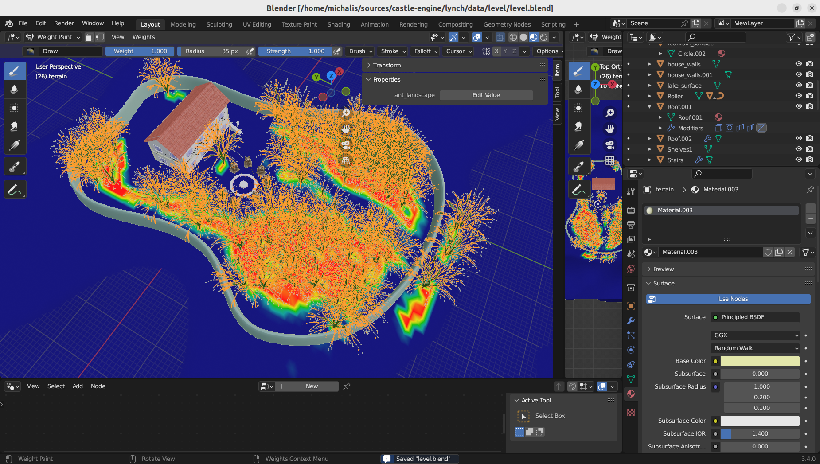Open the Weights menu
820x464 pixels.
(144, 37)
